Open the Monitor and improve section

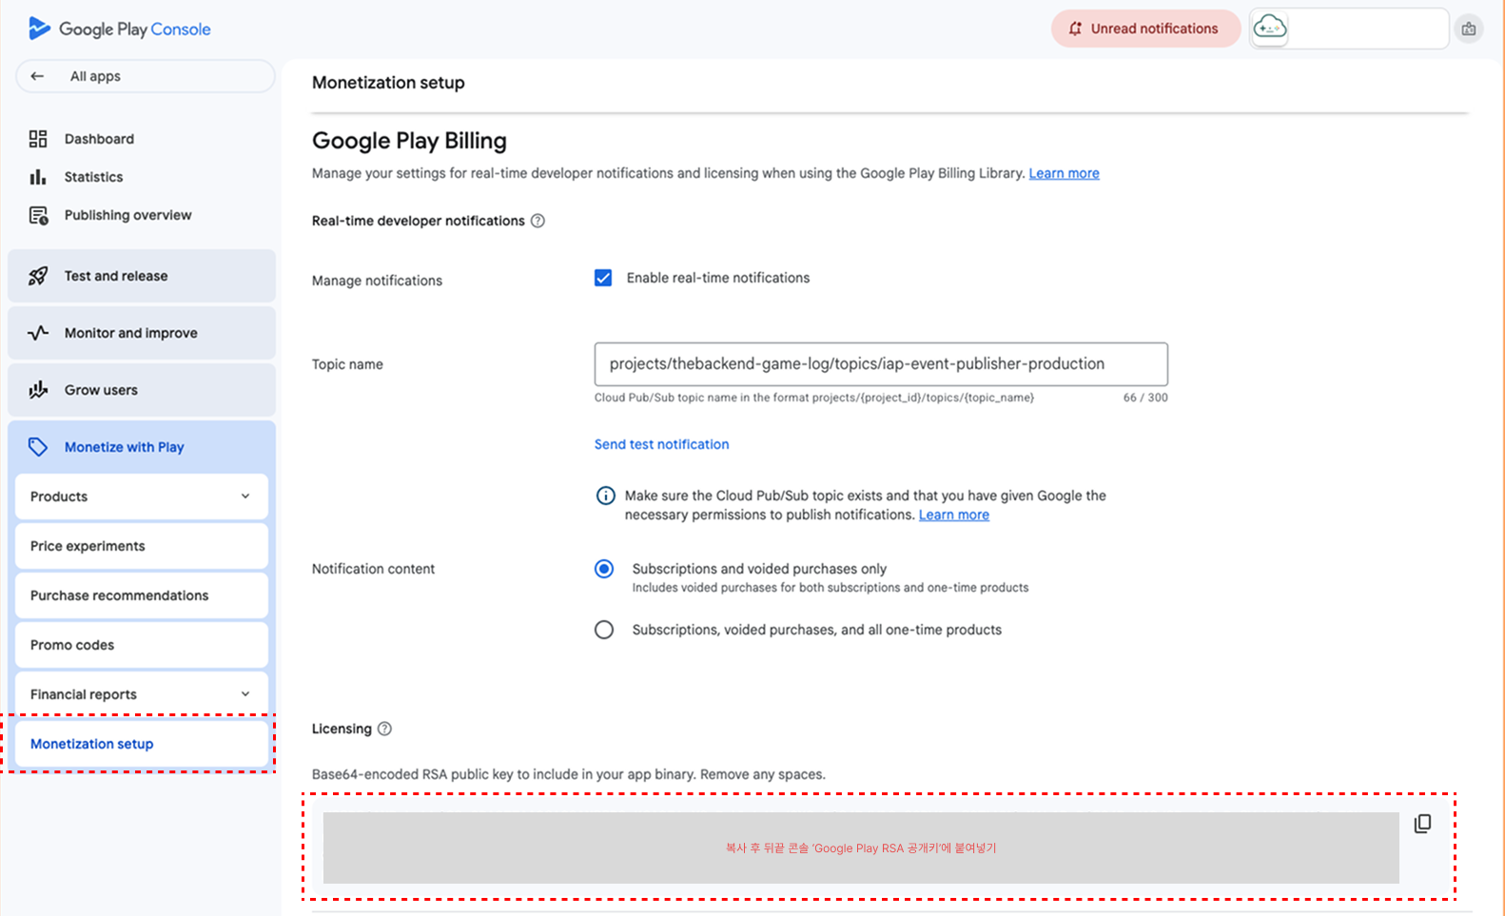click(x=142, y=333)
